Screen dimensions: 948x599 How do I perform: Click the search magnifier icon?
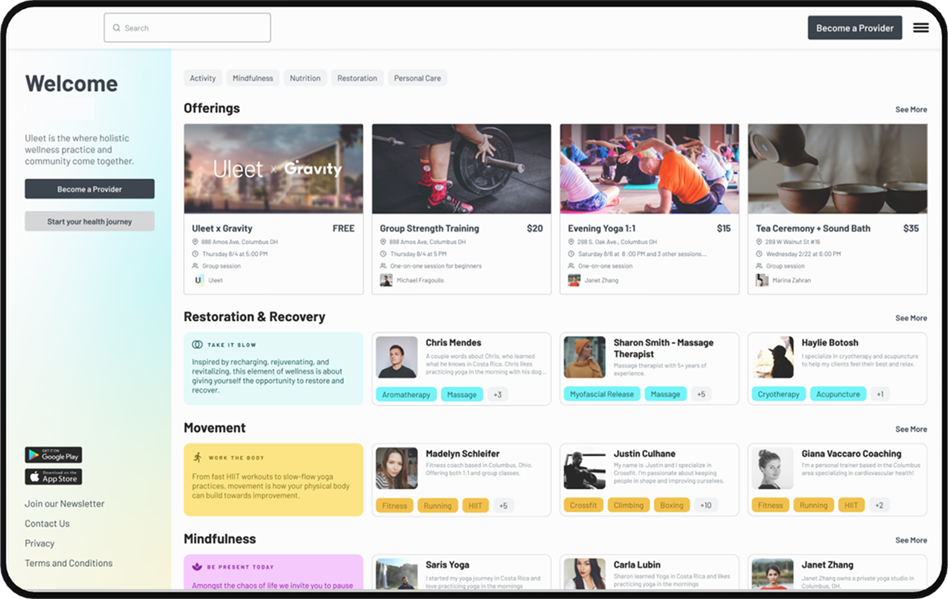[x=116, y=28]
